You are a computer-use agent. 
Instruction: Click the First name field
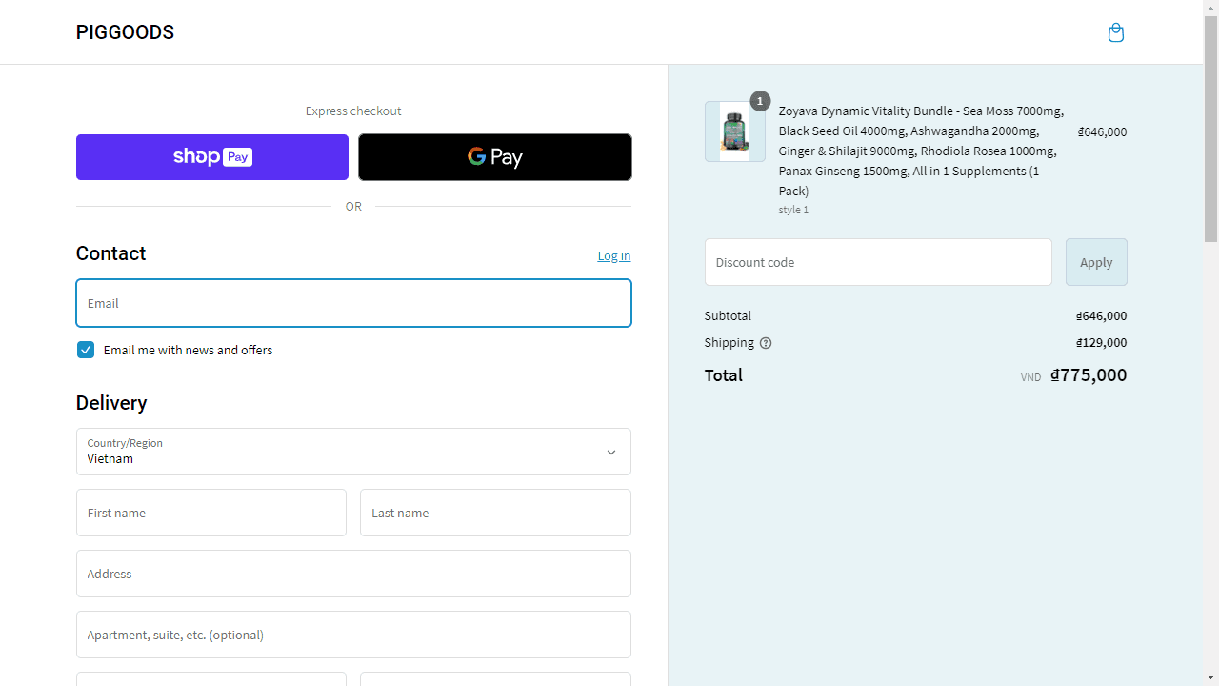211,513
